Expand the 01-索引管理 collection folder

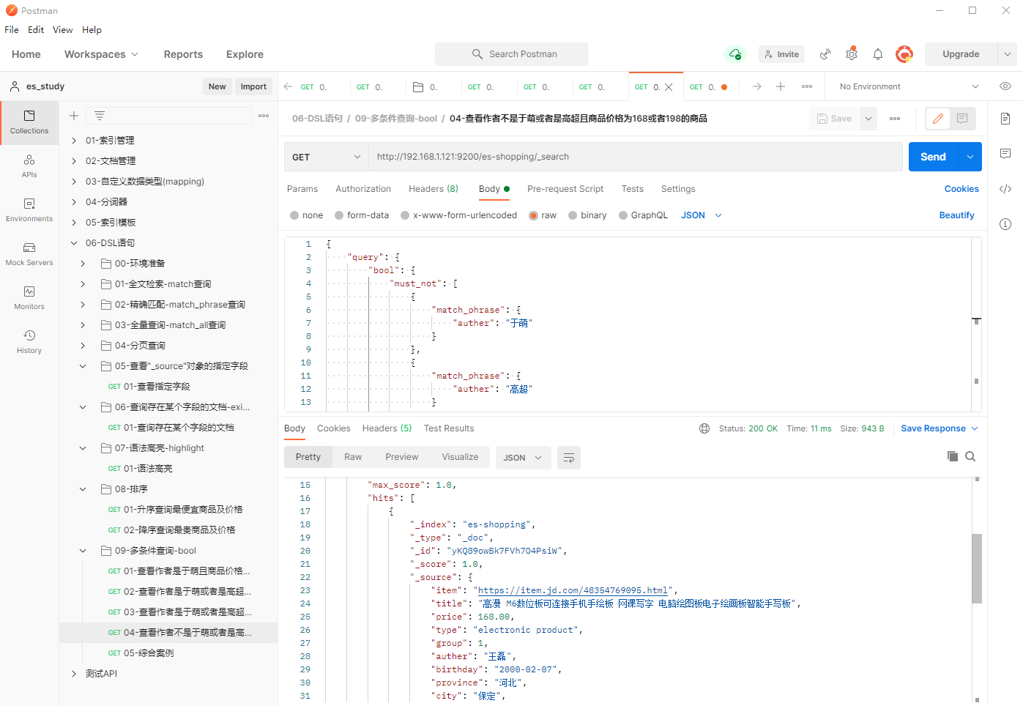tap(74, 141)
